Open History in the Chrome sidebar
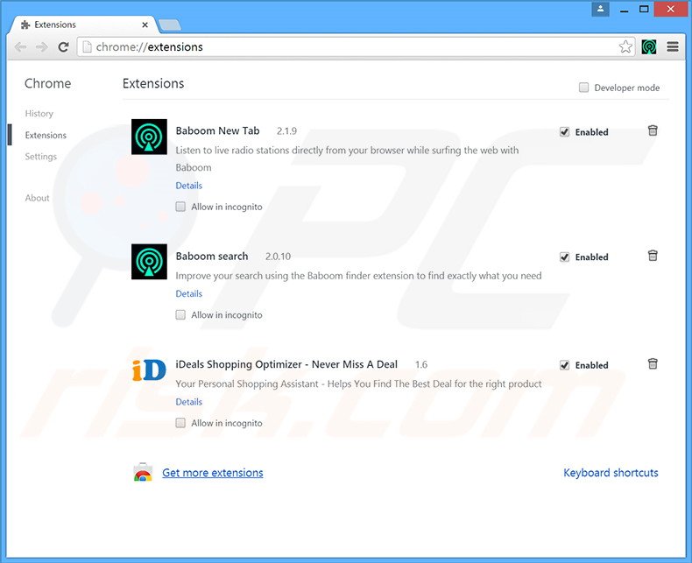The image size is (692, 563). click(39, 114)
